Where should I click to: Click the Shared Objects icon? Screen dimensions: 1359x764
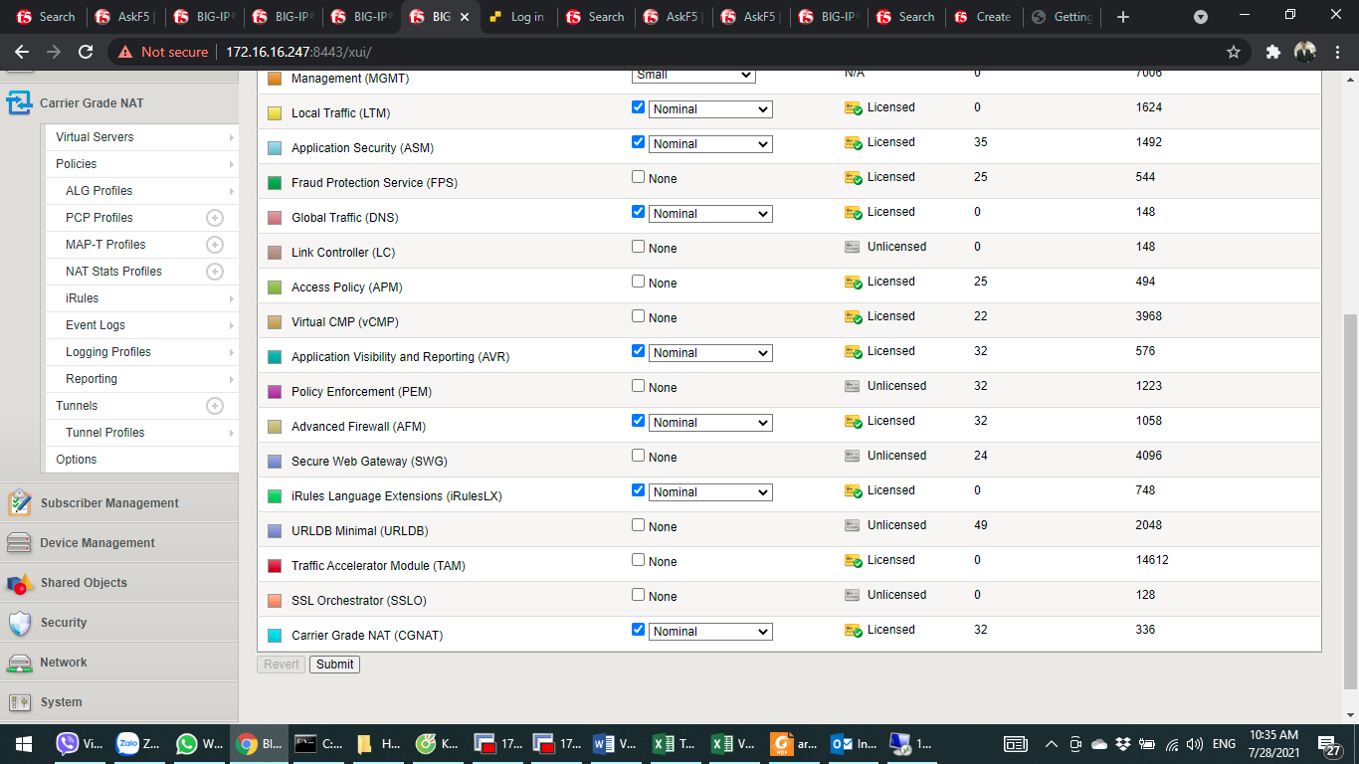[19, 583]
